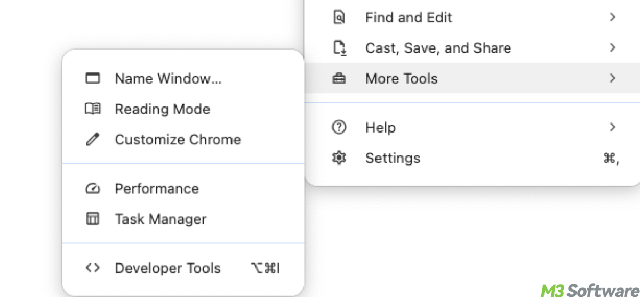
Task: Click the Reading Mode book icon
Action: (x=93, y=109)
